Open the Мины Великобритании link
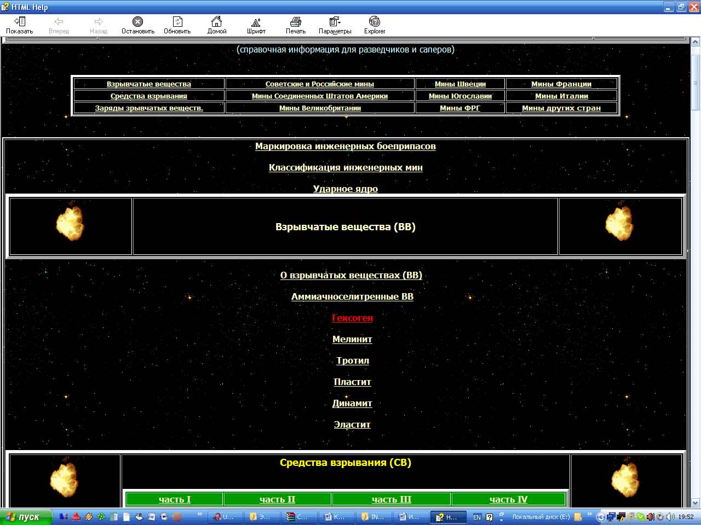This screenshot has width=701, height=525. click(x=320, y=108)
